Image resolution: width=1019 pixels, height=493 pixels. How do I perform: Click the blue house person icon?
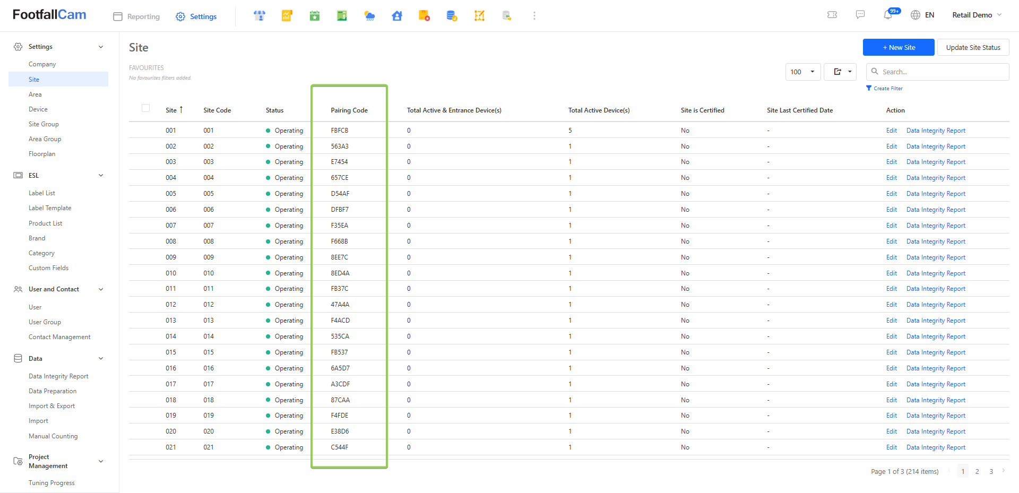tap(397, 16)
